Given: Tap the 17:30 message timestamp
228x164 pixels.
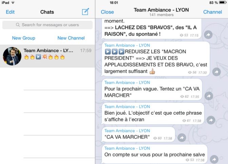Looking at the screenshot, I should point(203,72).
